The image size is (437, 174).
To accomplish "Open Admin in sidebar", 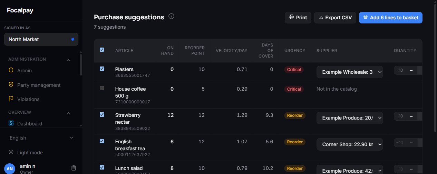I will [x=41, y=70].
